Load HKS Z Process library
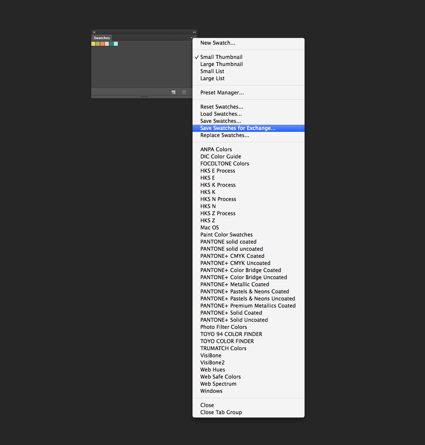The width and height of the screenshot is (425, 445). click(x=248, y=213)
